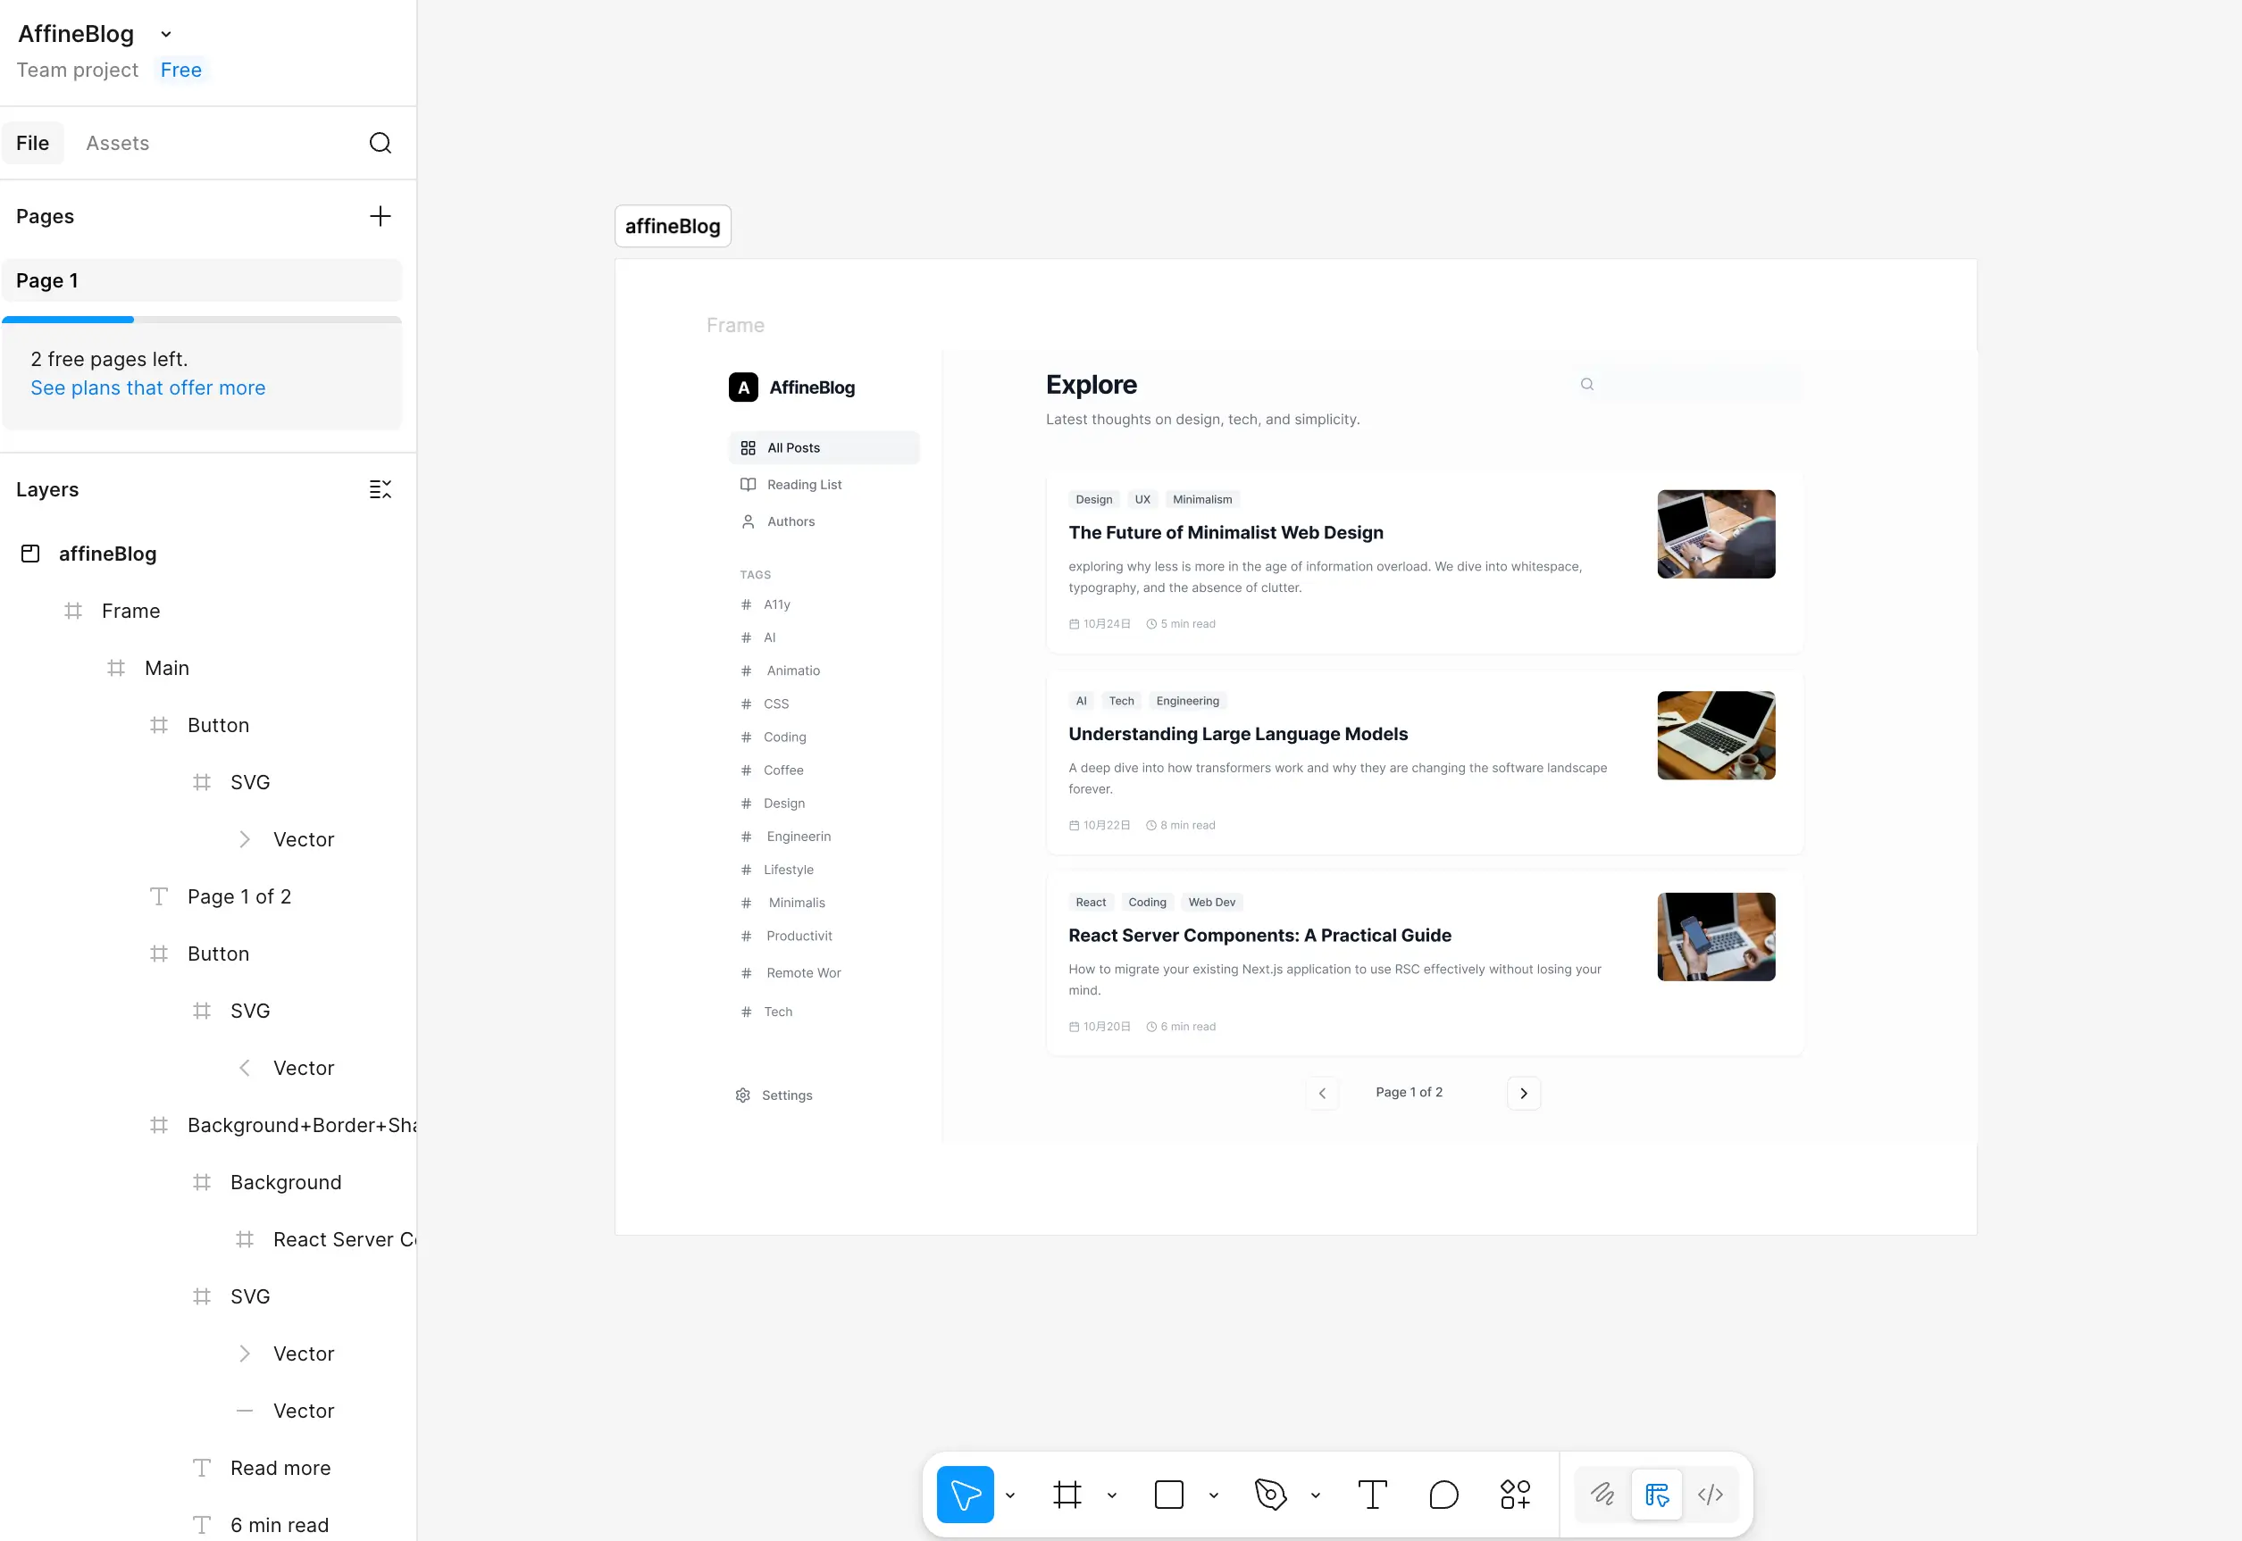
Task: Select the Main layer in Layers
Action: 166,668
